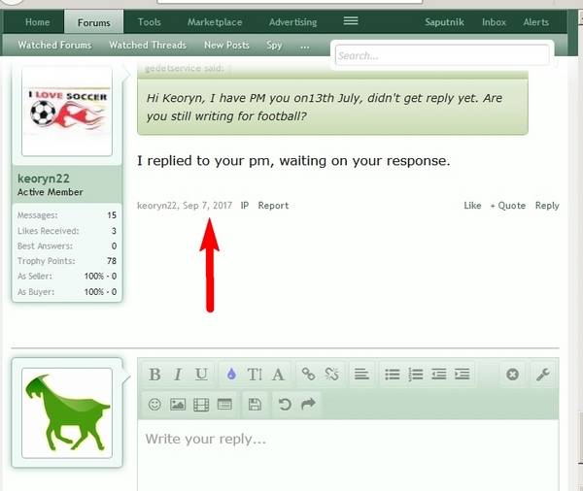The width and height of the screenshot is (583, 491).
Task: Click the I Love Soccer avatar
Action: 67,111
